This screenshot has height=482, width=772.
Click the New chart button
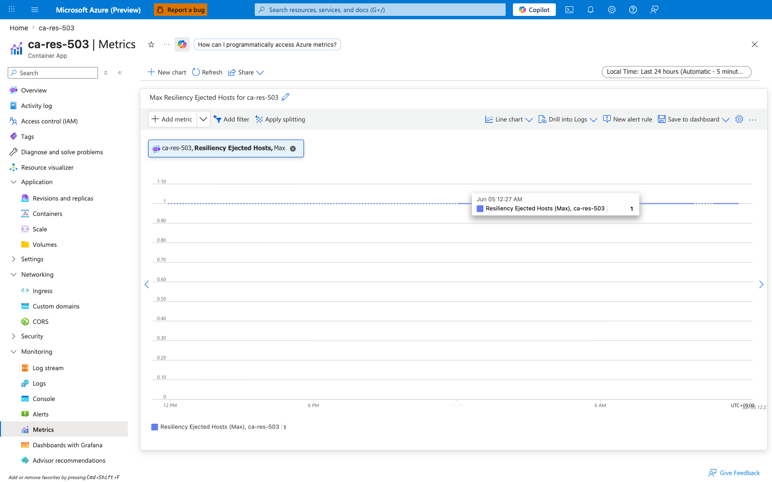tap(167, 72)
